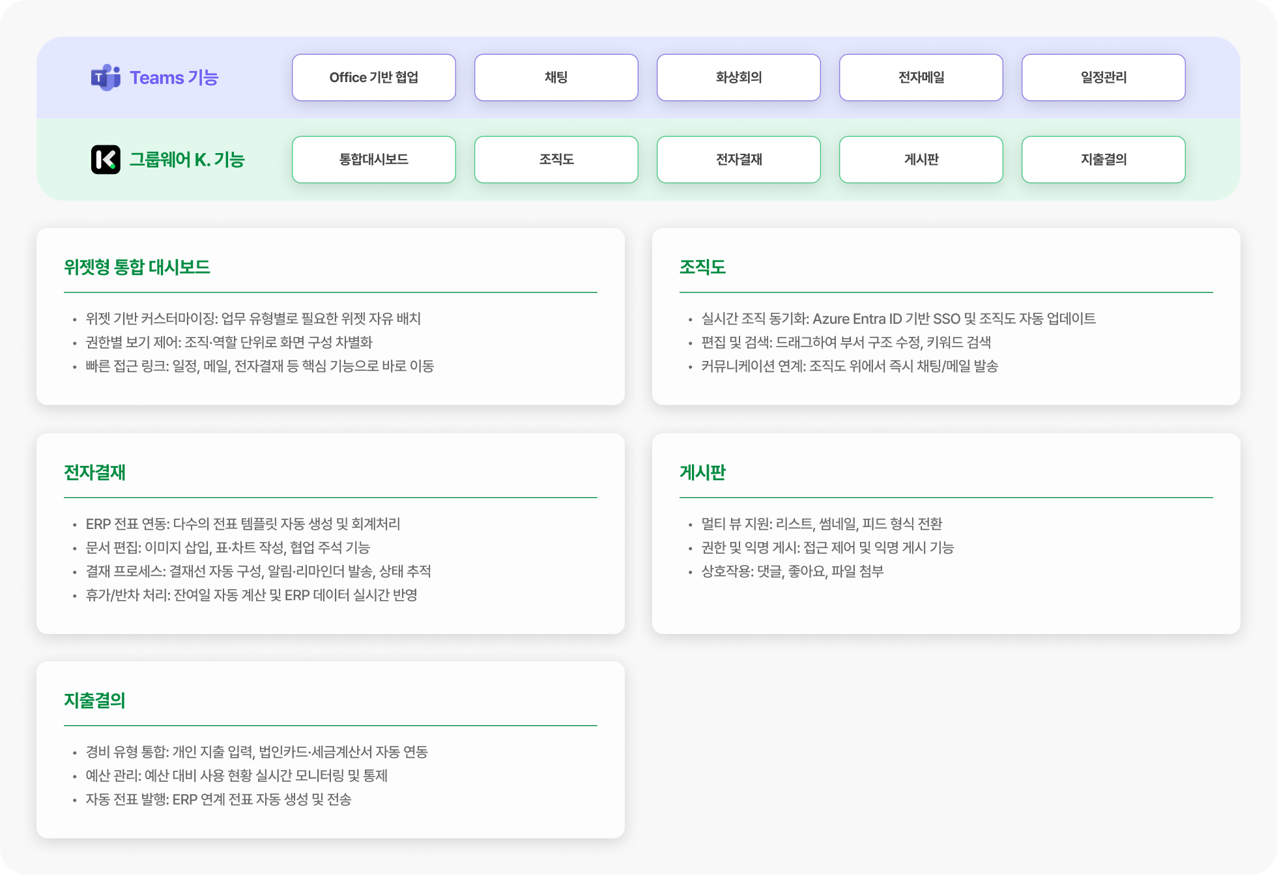Select the 지출결의 pill button

coord(1103,160)
